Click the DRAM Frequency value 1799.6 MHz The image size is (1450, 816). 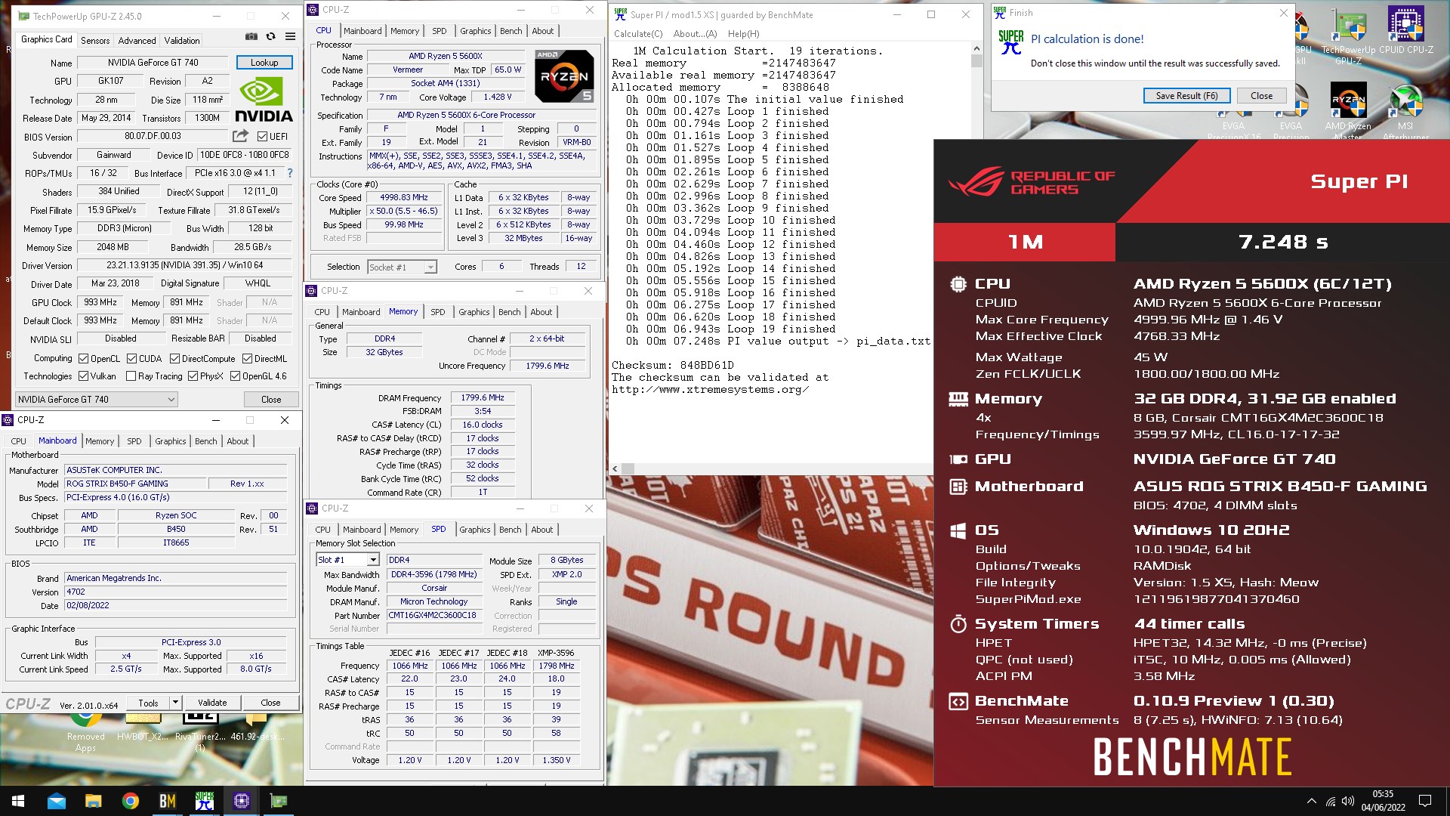click(483, 397)
